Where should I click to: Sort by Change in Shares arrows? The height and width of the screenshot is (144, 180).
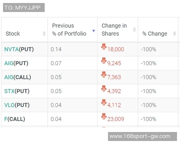pyautogui.click(x=134, y=30)
